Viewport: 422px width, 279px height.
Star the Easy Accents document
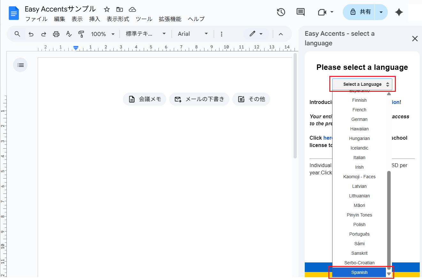coord(107,9)
